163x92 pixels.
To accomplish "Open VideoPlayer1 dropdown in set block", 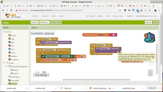I will pyautogui.click(x=52, y=56).
